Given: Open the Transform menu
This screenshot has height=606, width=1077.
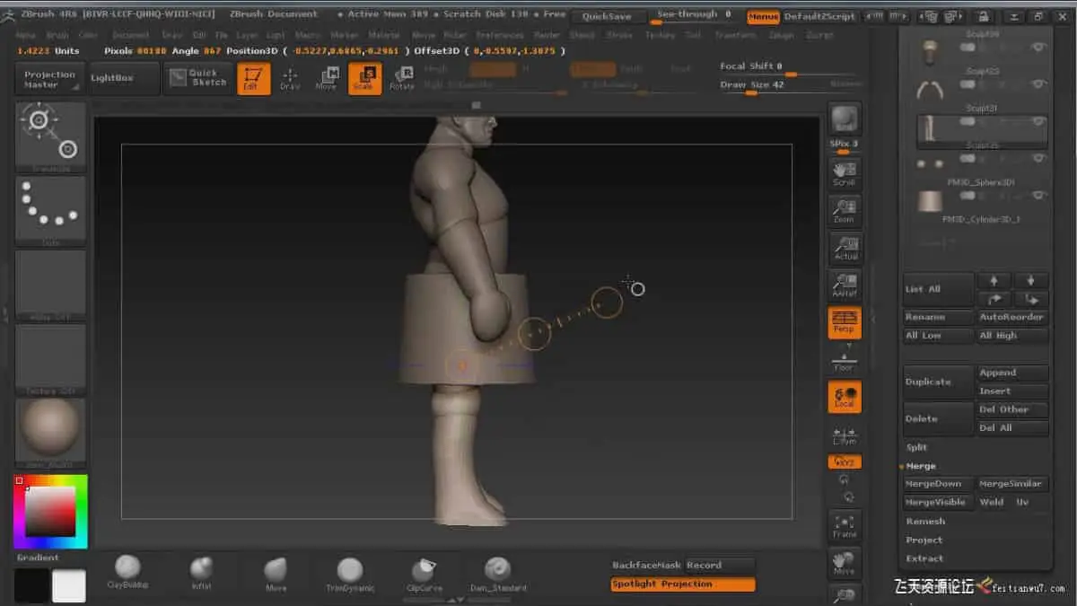Looking at the screenshot, I should (733, 35).
